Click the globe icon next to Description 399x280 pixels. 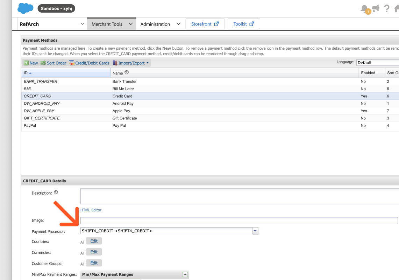tap(56, 192)
